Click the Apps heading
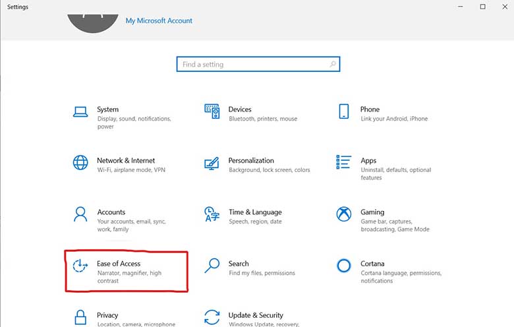Image resolution: width=514 pixels, height=327 pixels. (x=368, y=161)
